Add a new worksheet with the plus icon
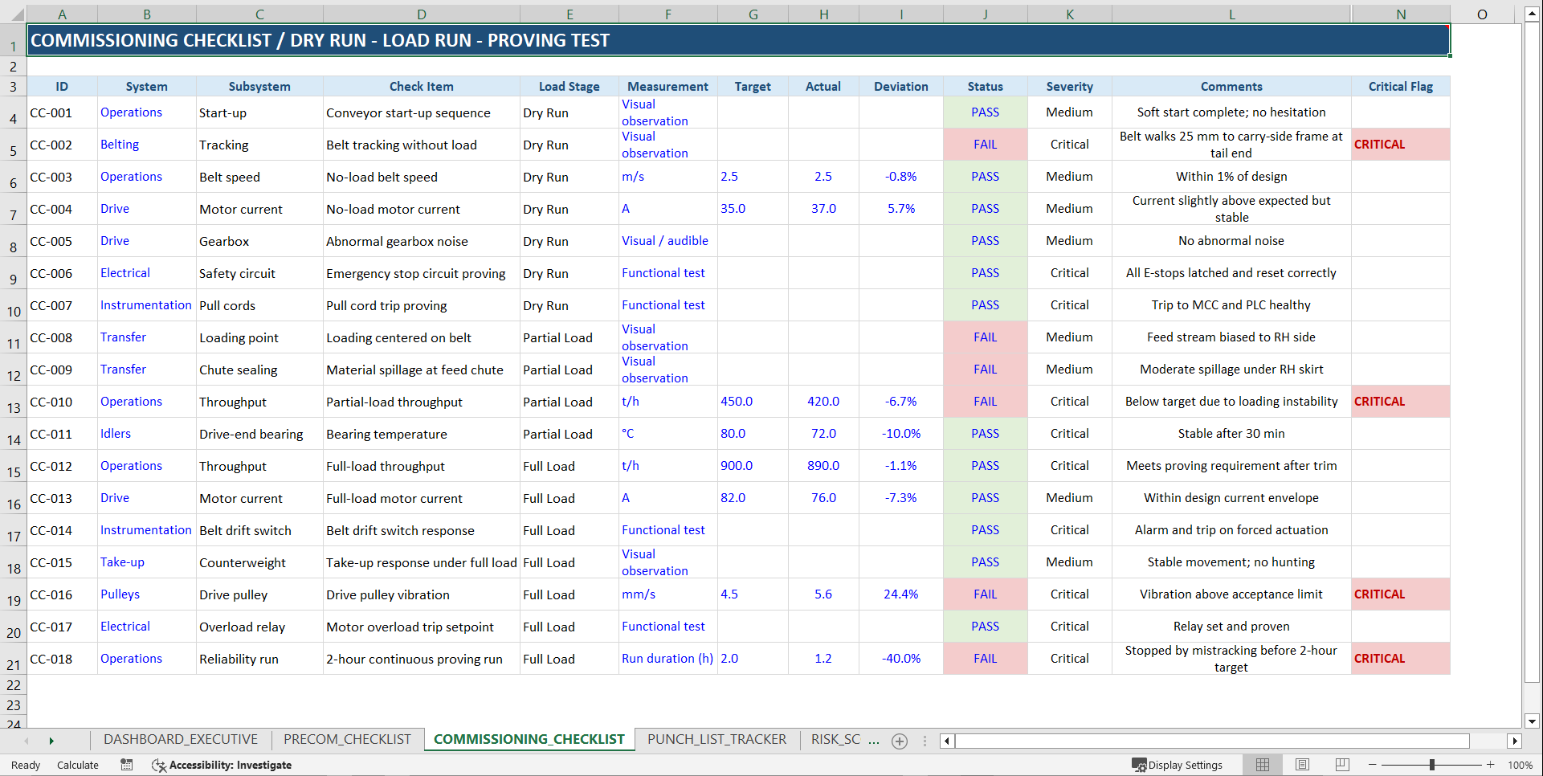Screen dimensions: 1543x776 pos(900,740)
